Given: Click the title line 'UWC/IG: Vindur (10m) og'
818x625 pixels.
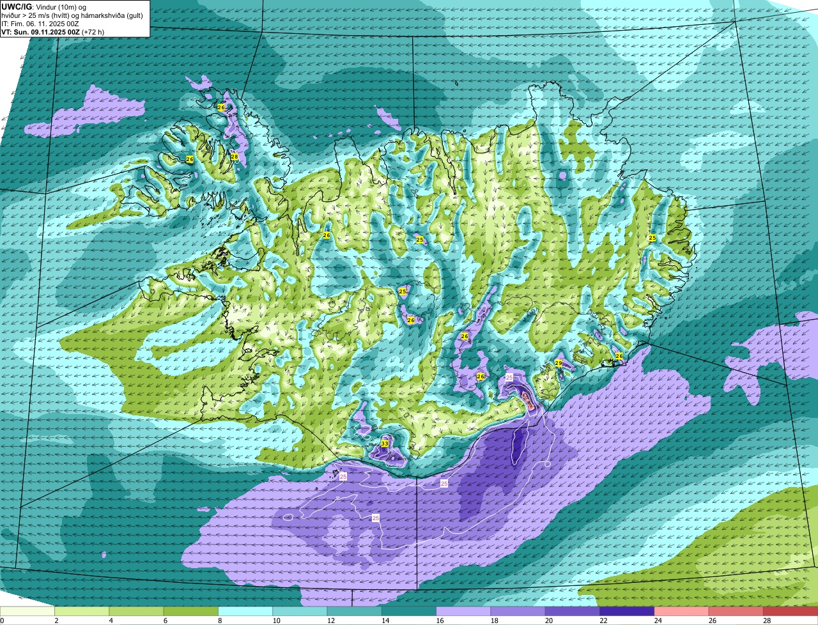Looking at the screenshot, I should (43, 6).
